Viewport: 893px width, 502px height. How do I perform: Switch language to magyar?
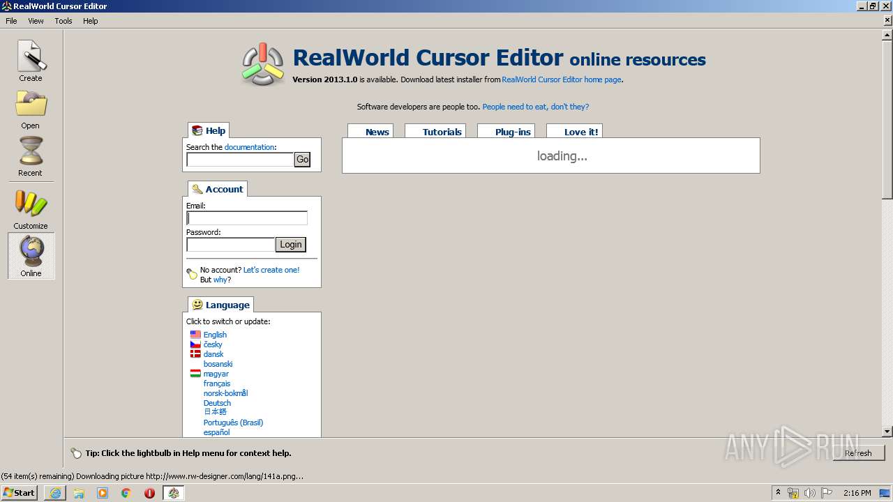(x=216, y=374)
